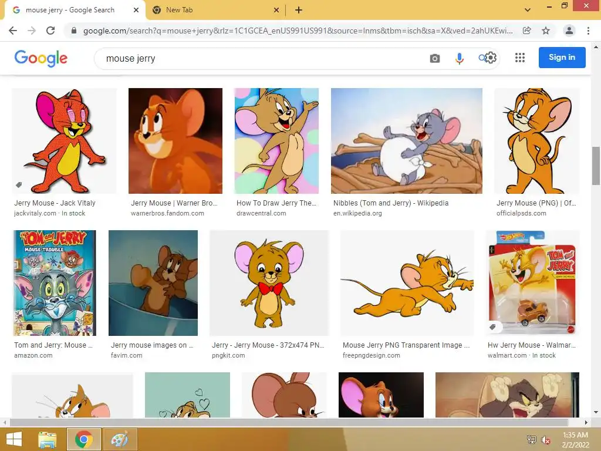Click the Chrome taskbar icon

[84, 439]
